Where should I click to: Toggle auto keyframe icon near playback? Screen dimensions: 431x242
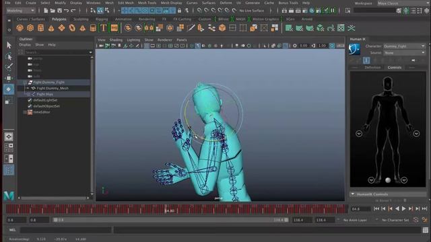(416, 220)
